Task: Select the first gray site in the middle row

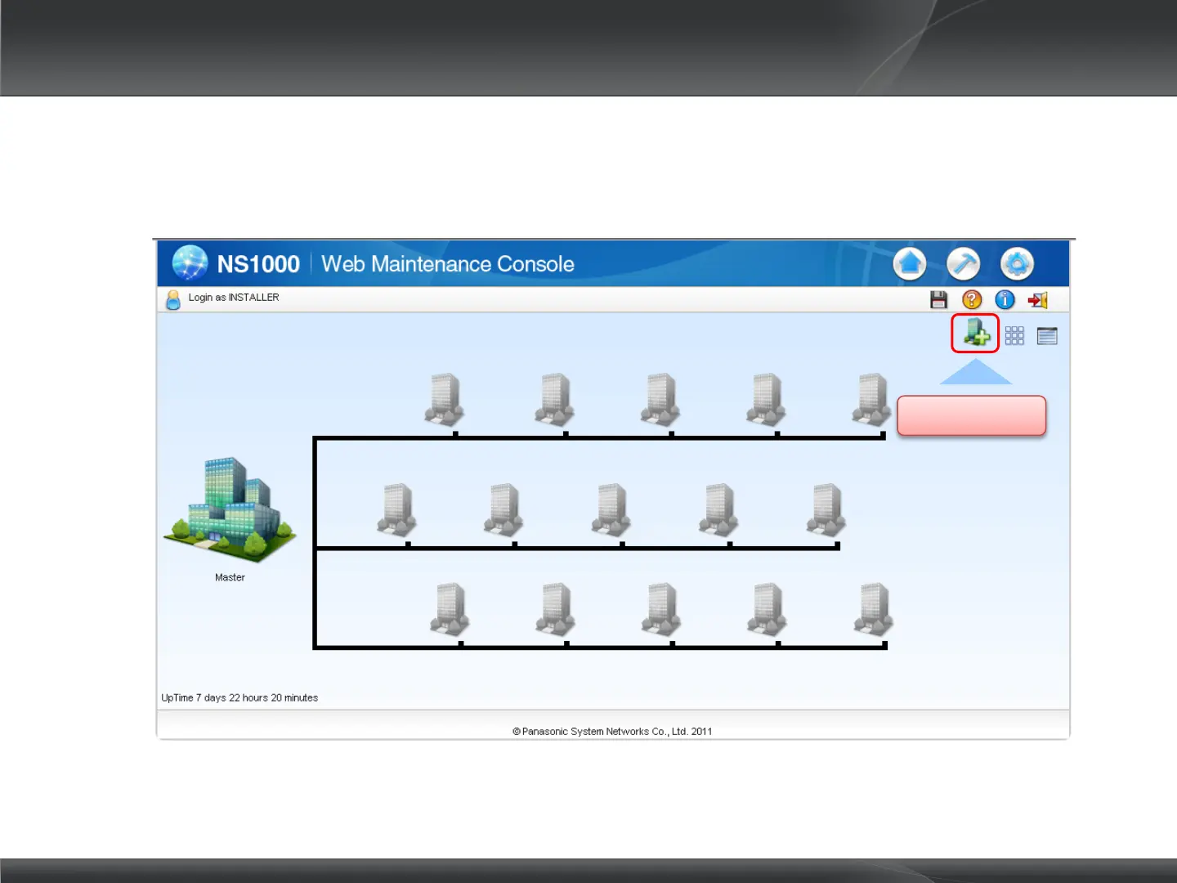Action: (397, 510)
